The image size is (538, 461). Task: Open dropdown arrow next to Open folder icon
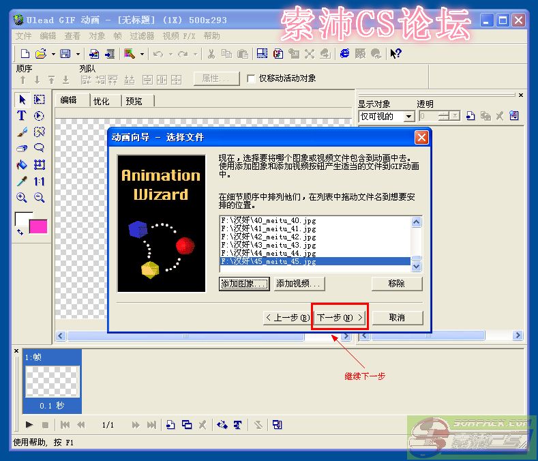tap(53, 55)
